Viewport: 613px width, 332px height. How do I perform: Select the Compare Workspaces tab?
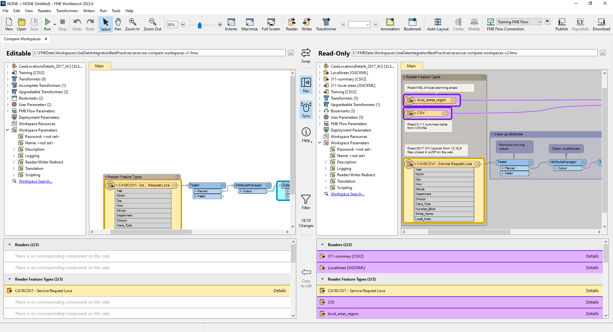click(x=23, y=39)
